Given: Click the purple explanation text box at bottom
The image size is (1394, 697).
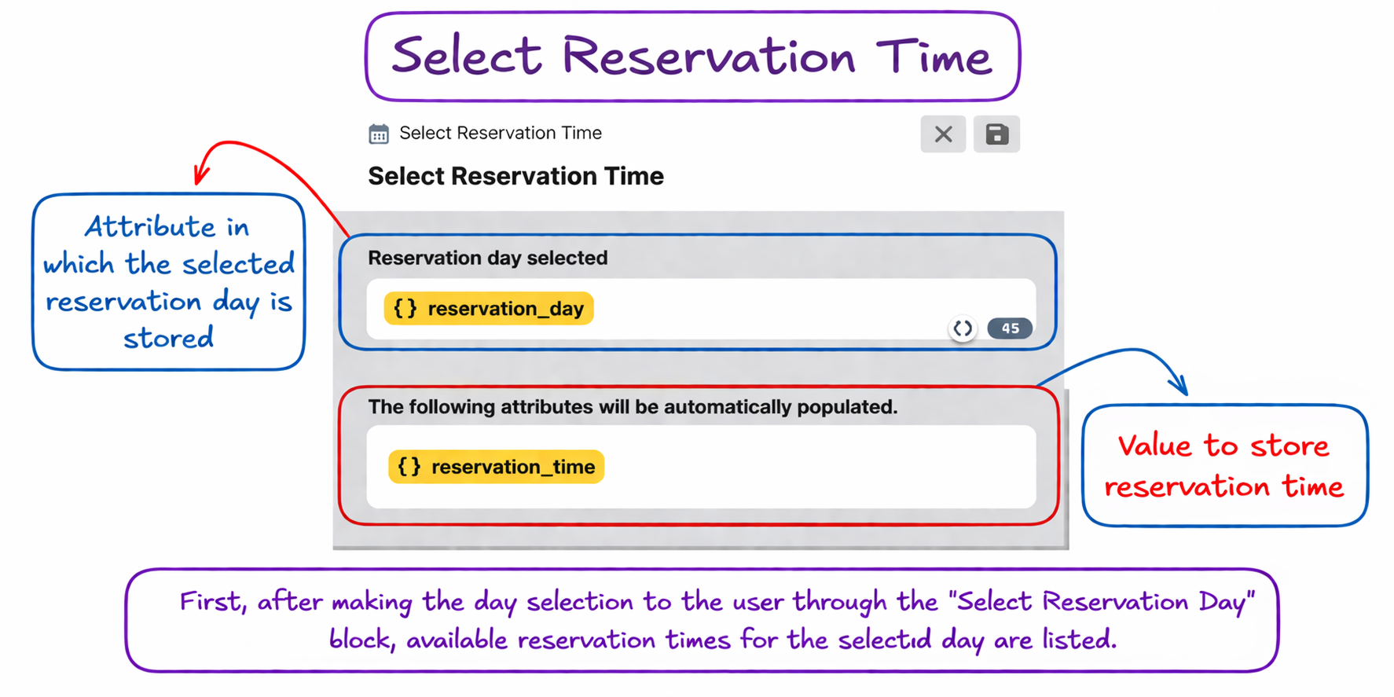Looking at the screenshot, I should 702,620.
